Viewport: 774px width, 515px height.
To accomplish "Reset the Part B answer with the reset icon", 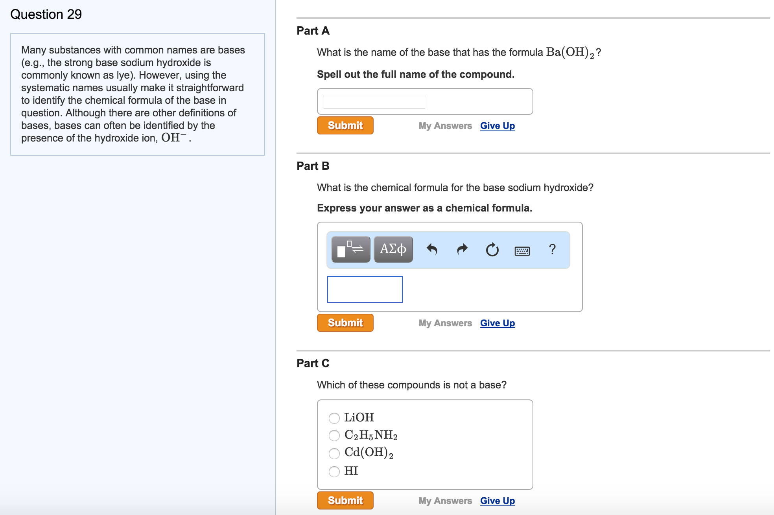I will [492, 249].
